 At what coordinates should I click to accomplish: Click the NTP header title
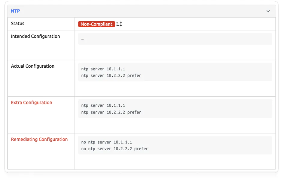tap(15, 11)
